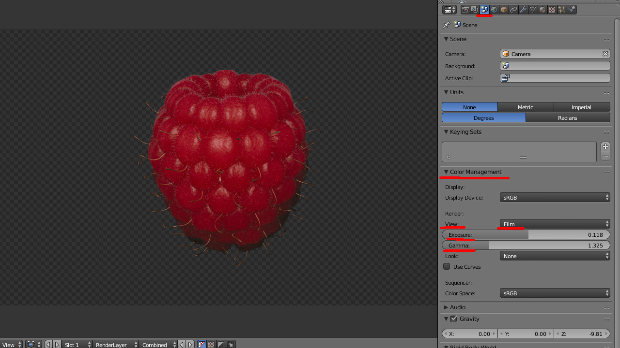Step to next render pass arrow after Combined

tap(190, 345)
